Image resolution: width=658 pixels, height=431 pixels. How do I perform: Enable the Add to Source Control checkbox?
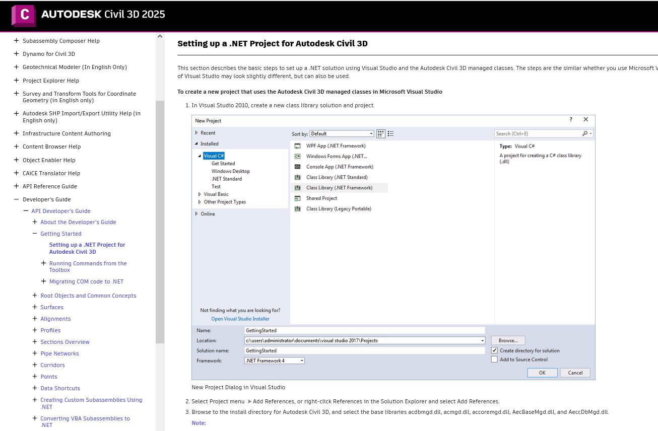(494, 360)
